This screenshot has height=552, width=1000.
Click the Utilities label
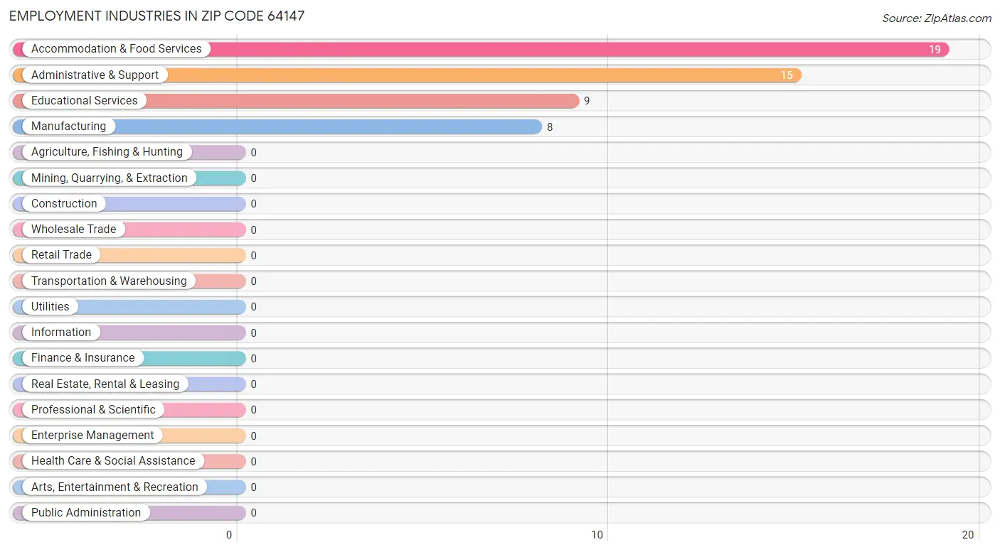(x=50, y=306)
